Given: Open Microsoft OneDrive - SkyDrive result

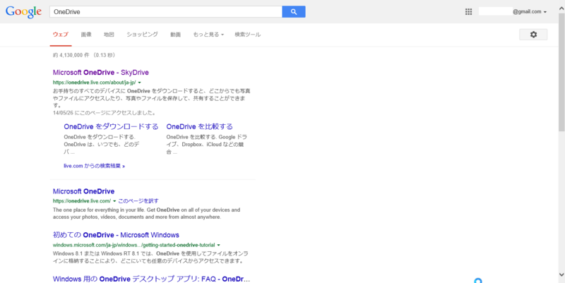Looking at the screenshot, I should [101, 73].
